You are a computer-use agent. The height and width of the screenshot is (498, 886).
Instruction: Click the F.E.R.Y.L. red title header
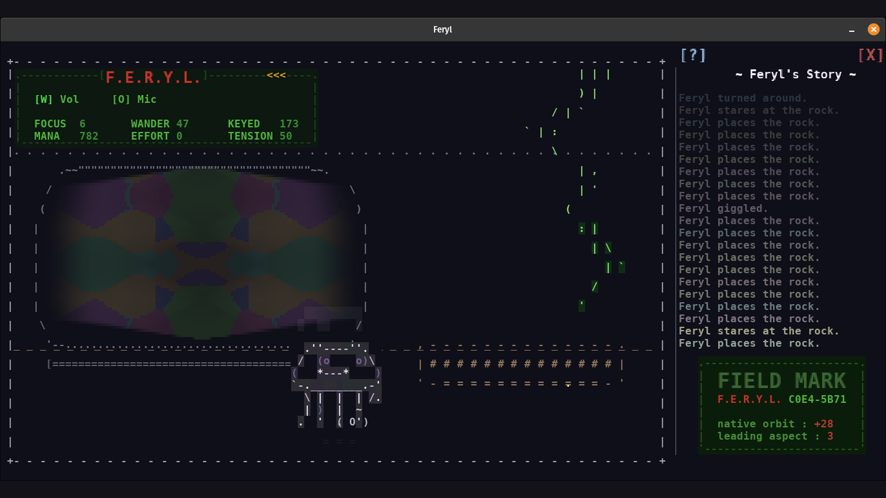pos(153,77)
